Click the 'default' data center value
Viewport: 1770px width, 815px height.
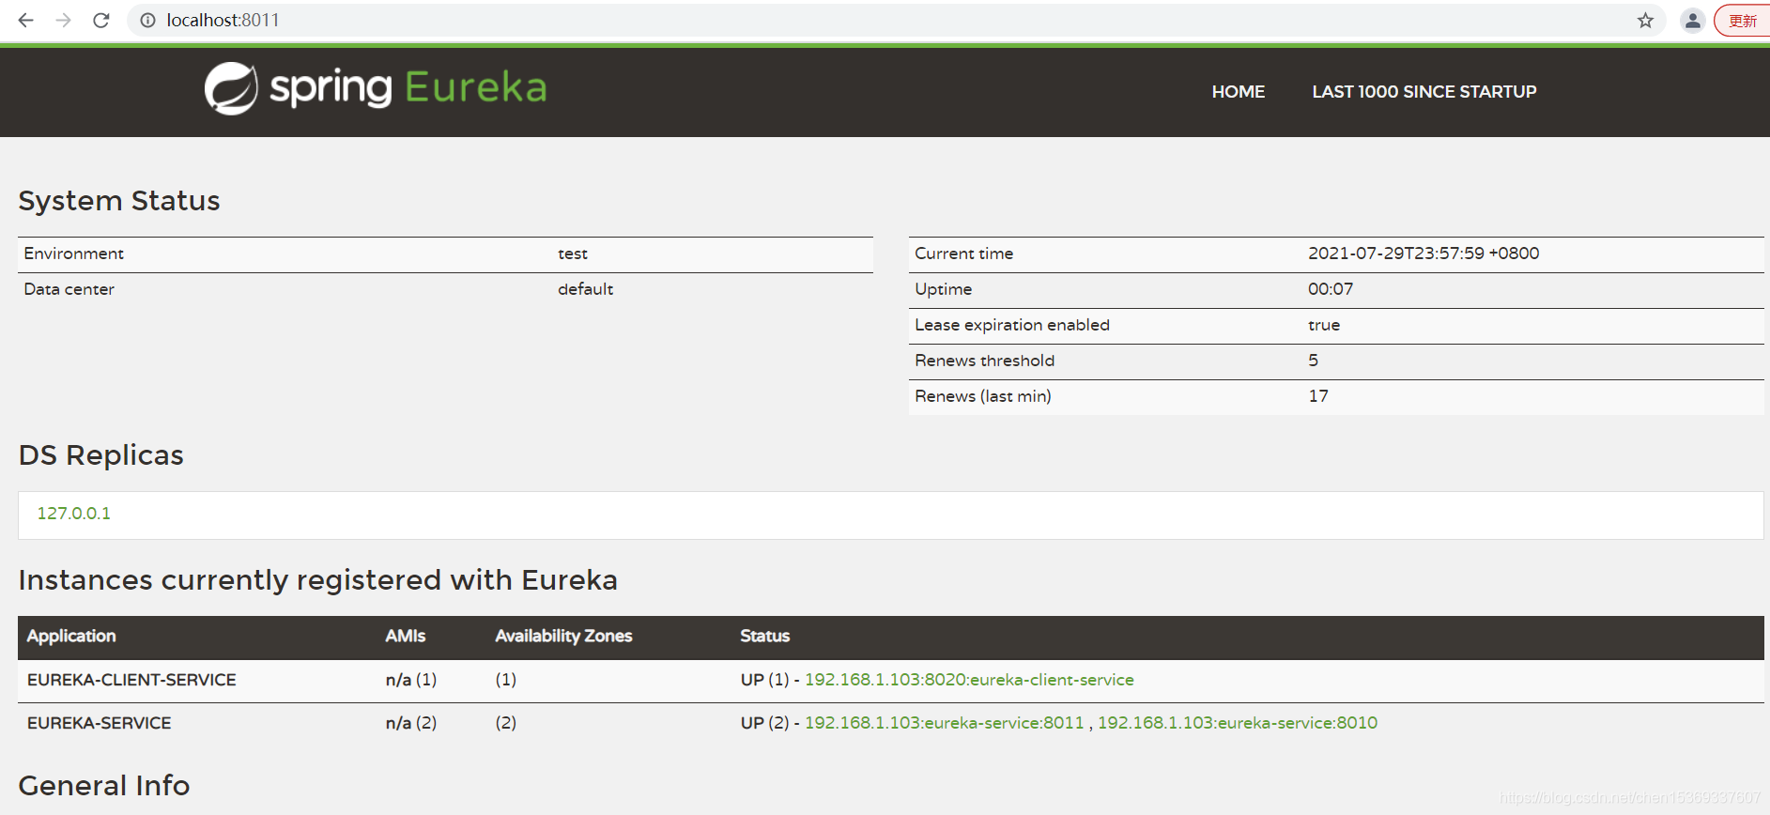coord(585,289)
